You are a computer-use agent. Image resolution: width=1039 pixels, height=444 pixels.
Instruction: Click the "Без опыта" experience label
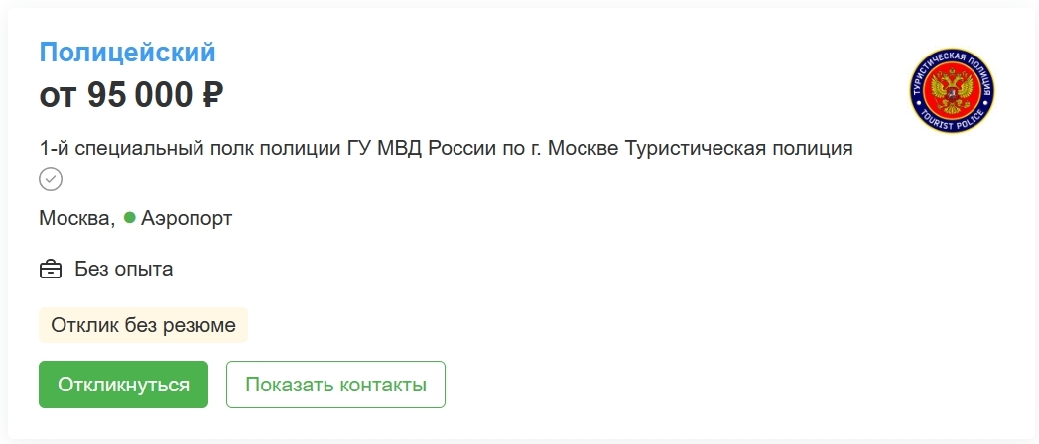[124, 269]
